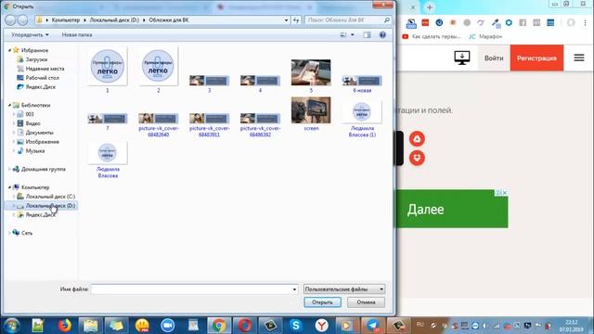Toggle the preview pane icon
This screenshot has width=594, height=334.
[367, 35]
